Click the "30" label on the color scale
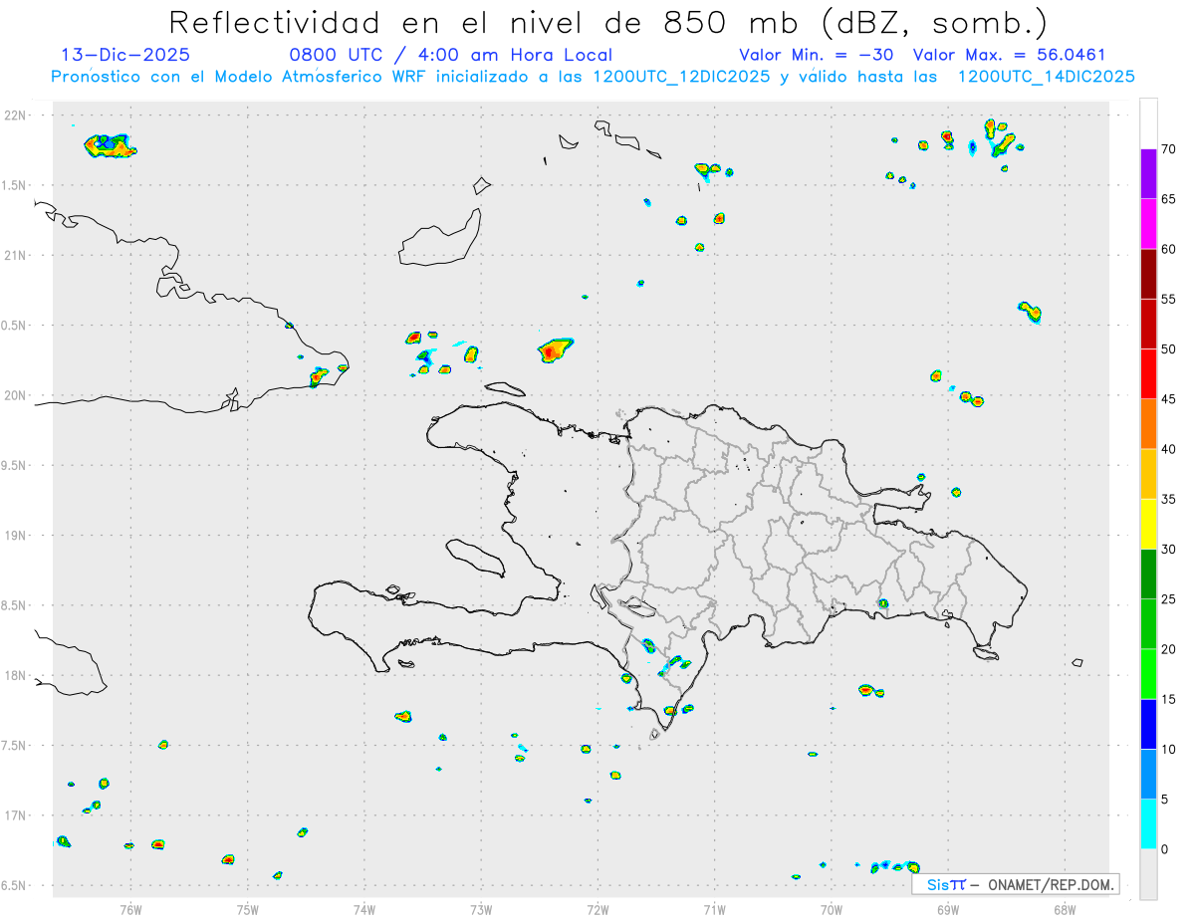This screenshot has height=923, width=1195. click(x=1169, y=549)
